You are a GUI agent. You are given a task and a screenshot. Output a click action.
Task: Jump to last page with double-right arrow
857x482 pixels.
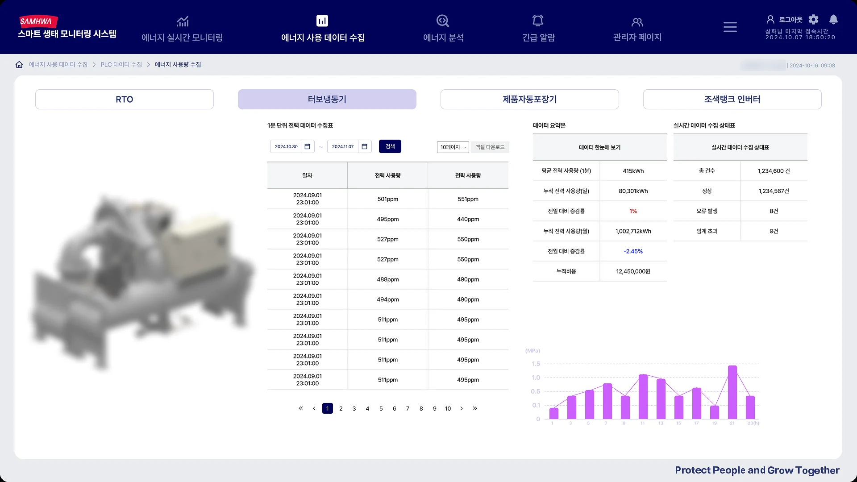coord(475,408)
